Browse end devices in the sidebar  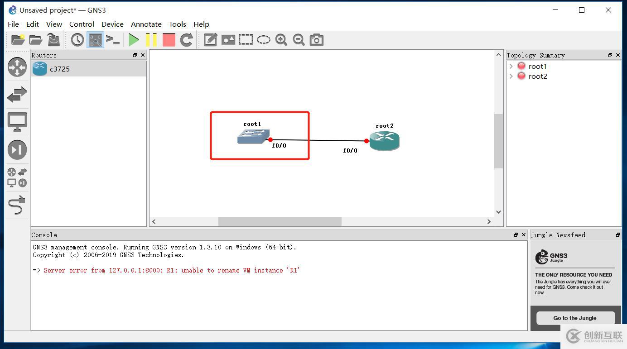[17, 122]
